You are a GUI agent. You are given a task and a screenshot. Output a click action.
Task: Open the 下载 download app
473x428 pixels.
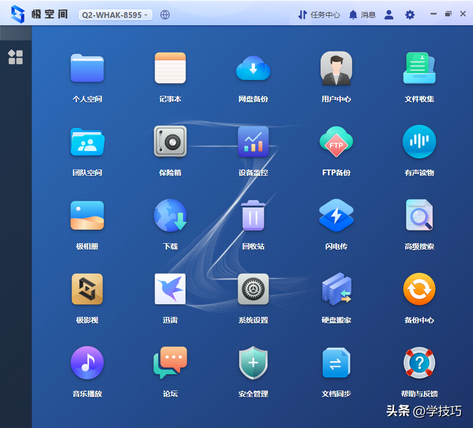point(170,215)
